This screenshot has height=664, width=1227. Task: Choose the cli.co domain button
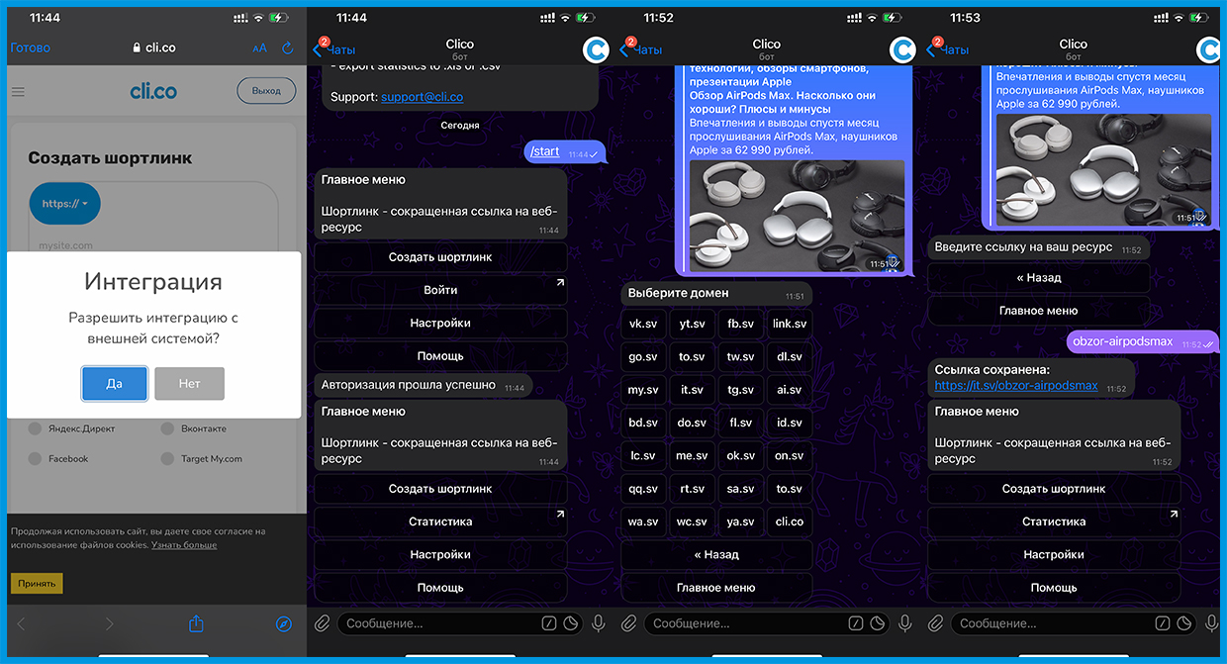click(790, 522)
